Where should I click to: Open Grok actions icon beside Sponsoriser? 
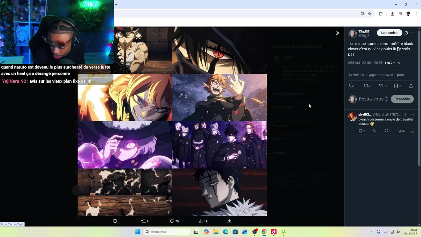(406, 33)
